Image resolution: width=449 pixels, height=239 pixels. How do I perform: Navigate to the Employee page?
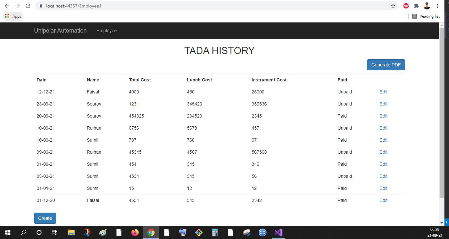(x=106, y=30)
